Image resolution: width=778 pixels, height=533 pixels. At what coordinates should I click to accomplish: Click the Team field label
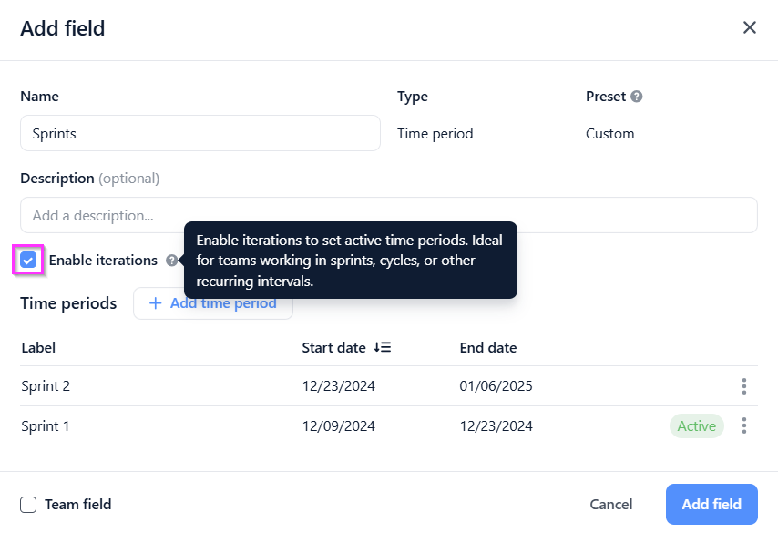78,504
